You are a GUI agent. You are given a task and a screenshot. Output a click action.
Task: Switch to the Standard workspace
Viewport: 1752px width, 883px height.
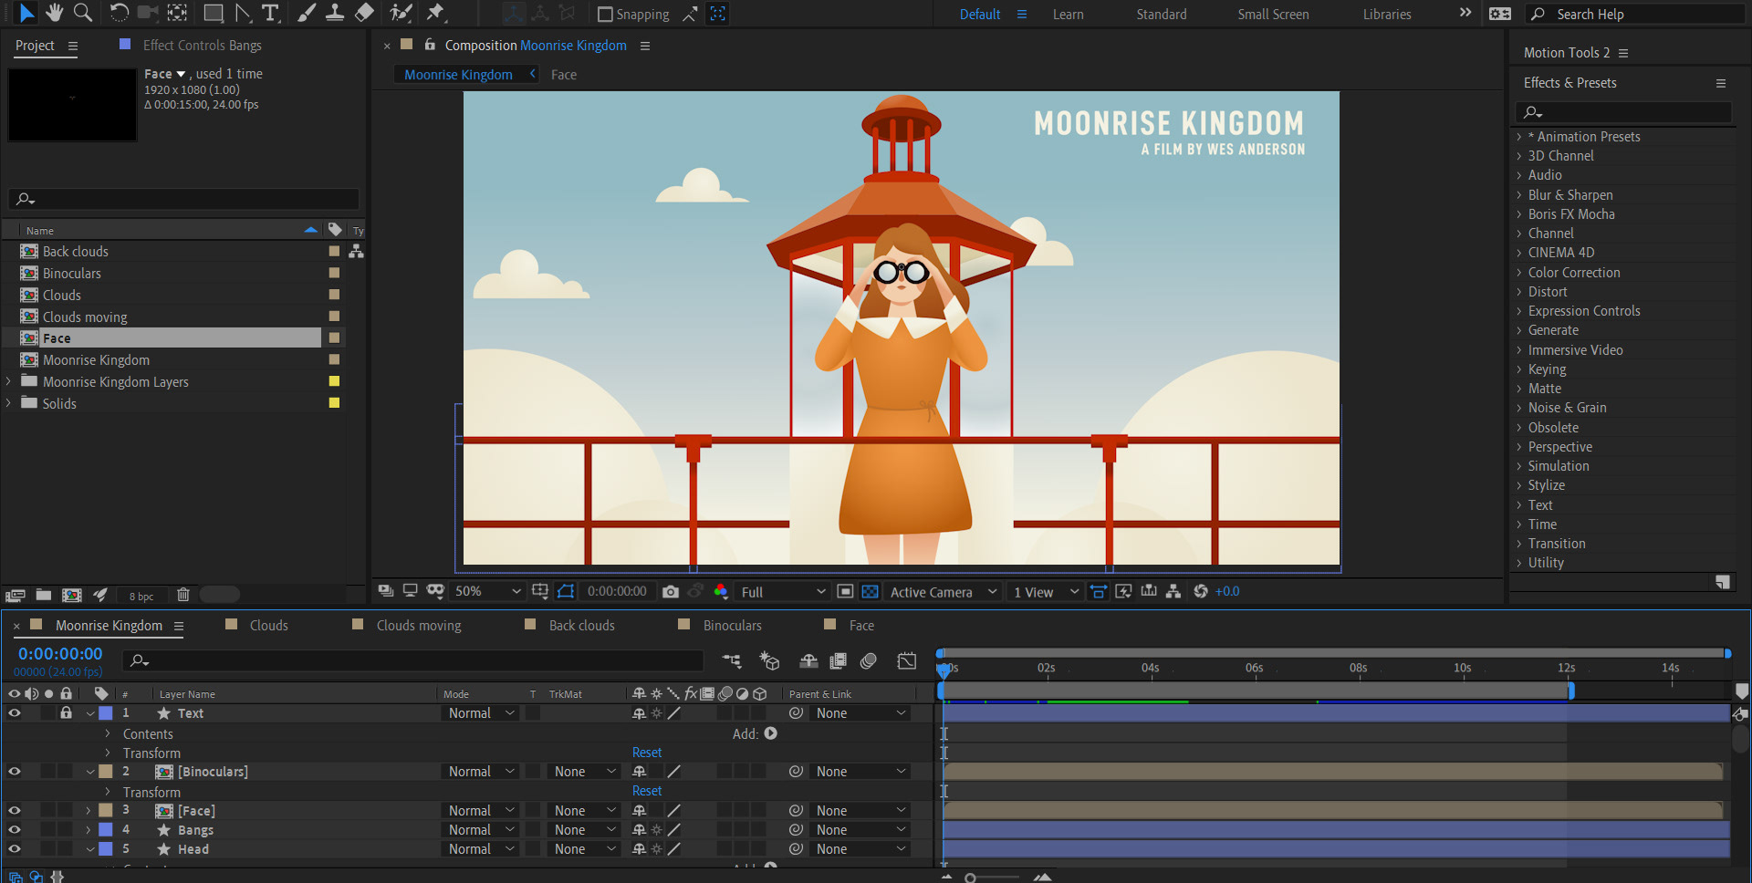coord(1161,15)
